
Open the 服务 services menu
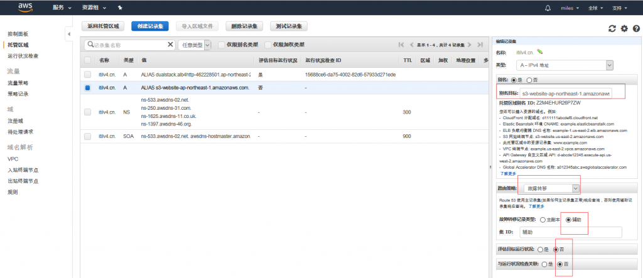[x=62, y=8]
